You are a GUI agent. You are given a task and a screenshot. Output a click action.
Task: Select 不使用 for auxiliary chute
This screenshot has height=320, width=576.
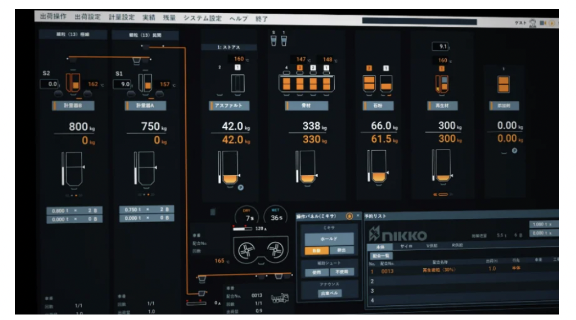tap(341, 272)
